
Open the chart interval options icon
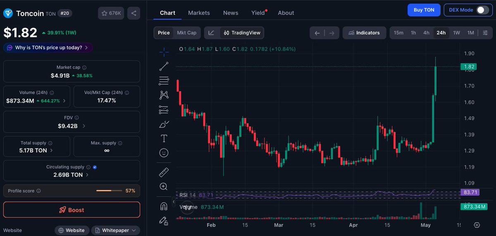tap(485, 33)
